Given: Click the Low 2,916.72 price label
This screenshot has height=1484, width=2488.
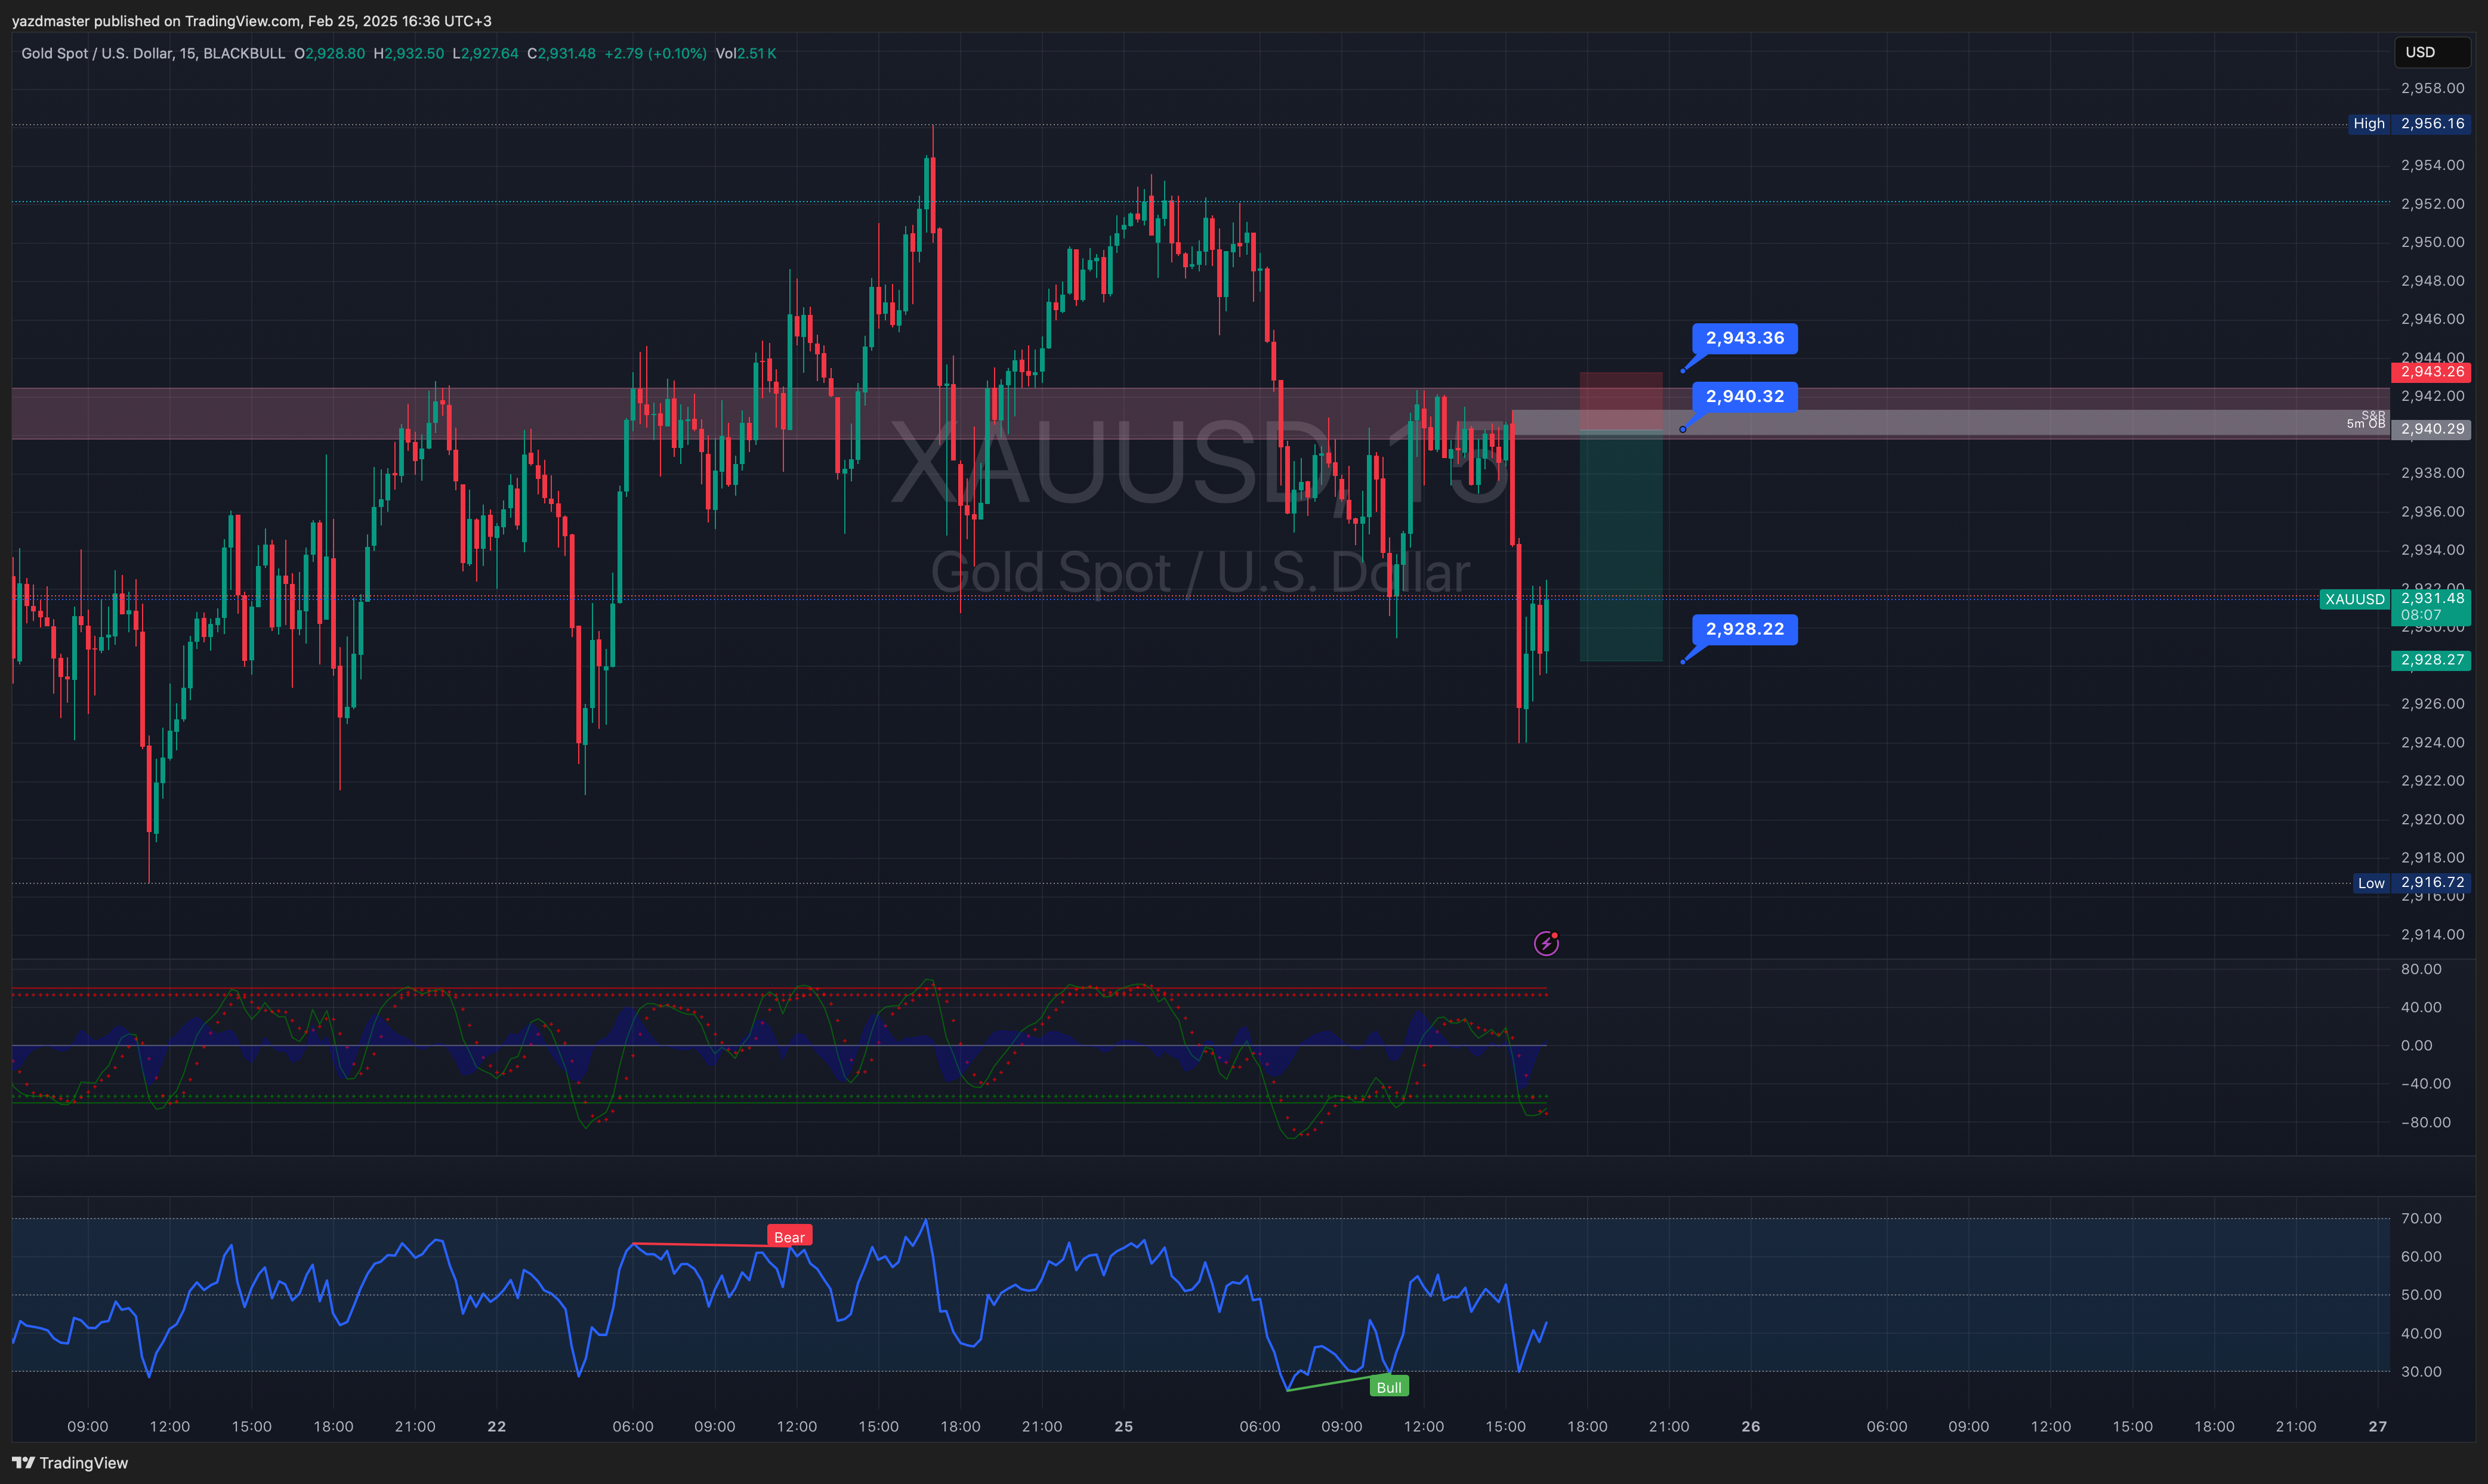Looking at the screenshot, I should pyautogui.click(x=2411, y=883).
